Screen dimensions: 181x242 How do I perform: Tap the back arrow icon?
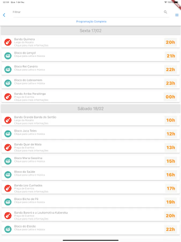click(4, 15)
